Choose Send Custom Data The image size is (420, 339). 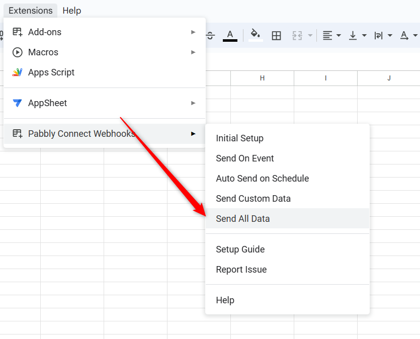287,198
